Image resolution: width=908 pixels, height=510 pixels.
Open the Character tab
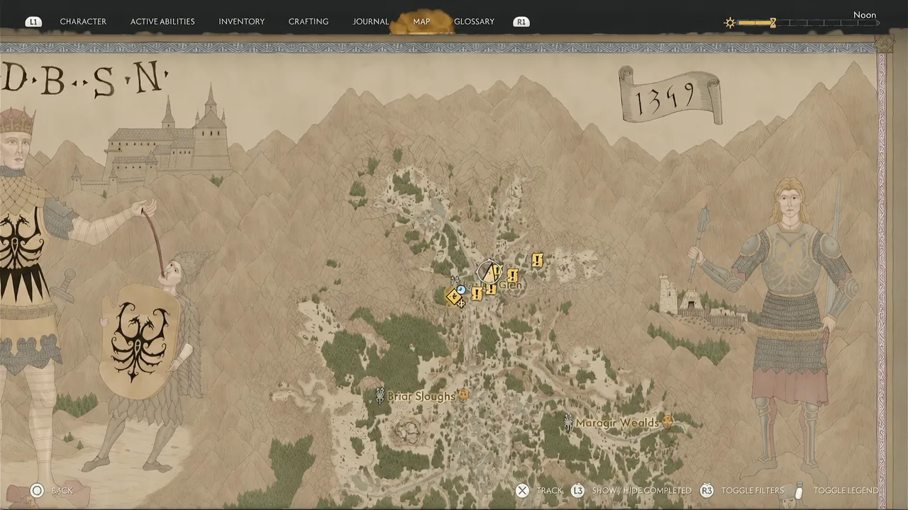(83, 21)
